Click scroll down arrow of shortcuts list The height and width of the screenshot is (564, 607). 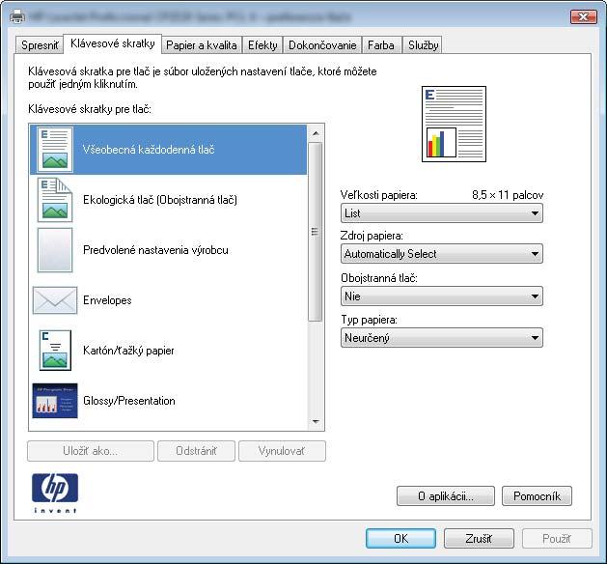click(316, 421)
